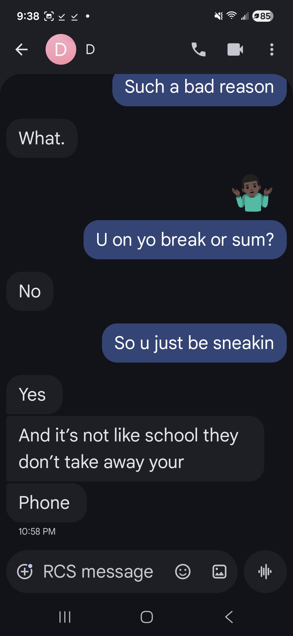Start a voice call with D

[x=199, y=49]
